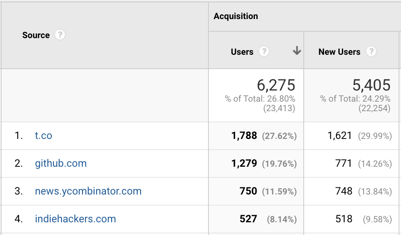Open the Source column tooltip icon

tap(60, 35)
